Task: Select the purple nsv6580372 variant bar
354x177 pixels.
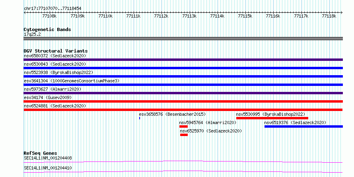Action: (x=183, y=60)
